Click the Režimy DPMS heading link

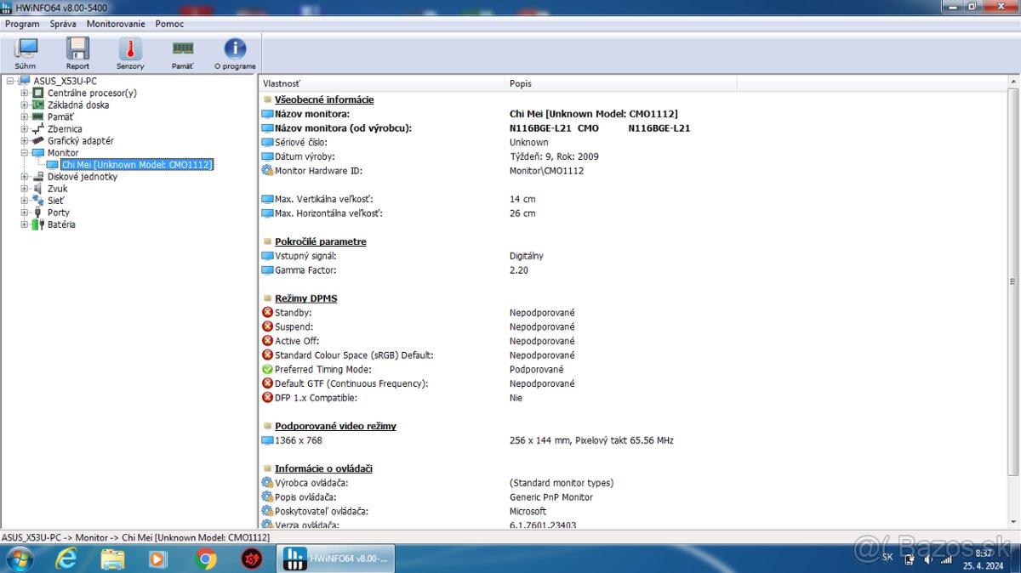(305, 298)
